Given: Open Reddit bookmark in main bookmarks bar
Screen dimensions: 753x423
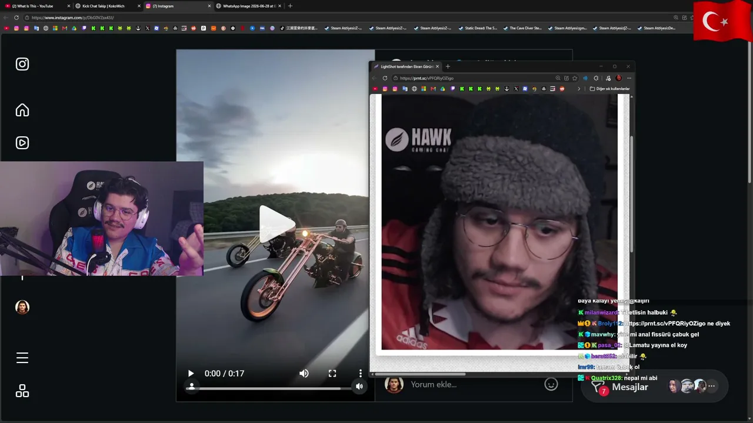Looking at the screenshot, I should [194, 28].
